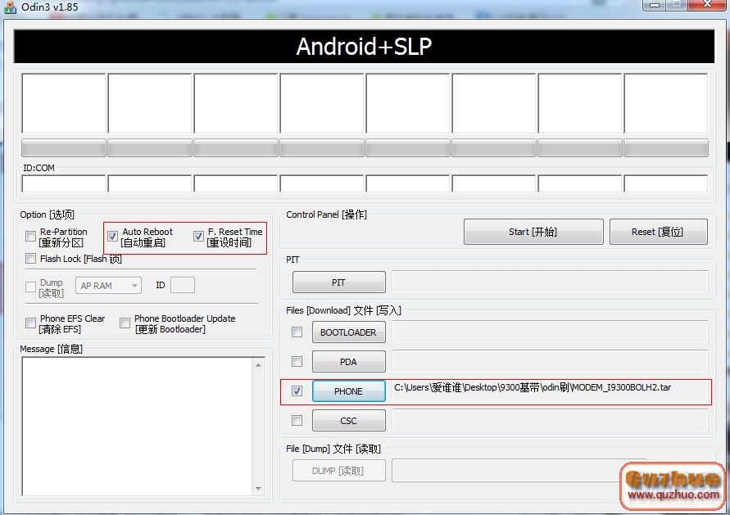Viewport: 730px width, 515px height.
Task: Enable Phone EFS Clear checkbox
Action: tap(31, 323)
